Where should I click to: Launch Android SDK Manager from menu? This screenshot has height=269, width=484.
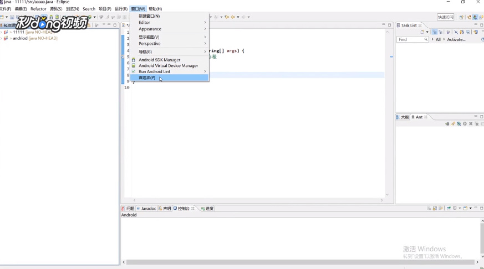coord(169,60)
